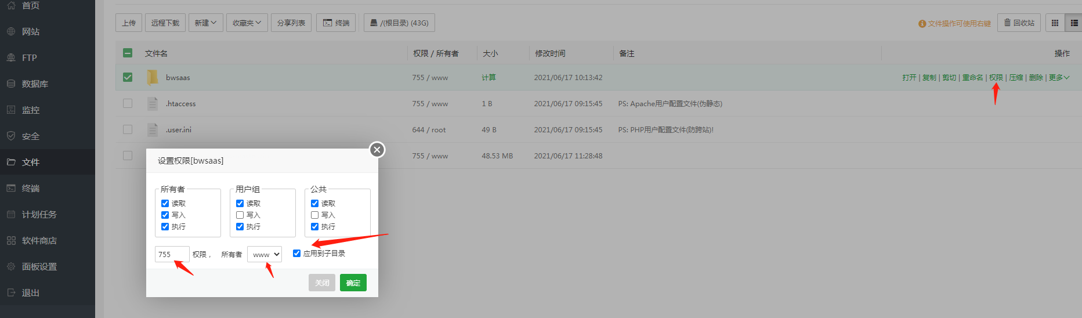Expand the 新建 dropdown
1082x318 pixels.
coord(205,23)
